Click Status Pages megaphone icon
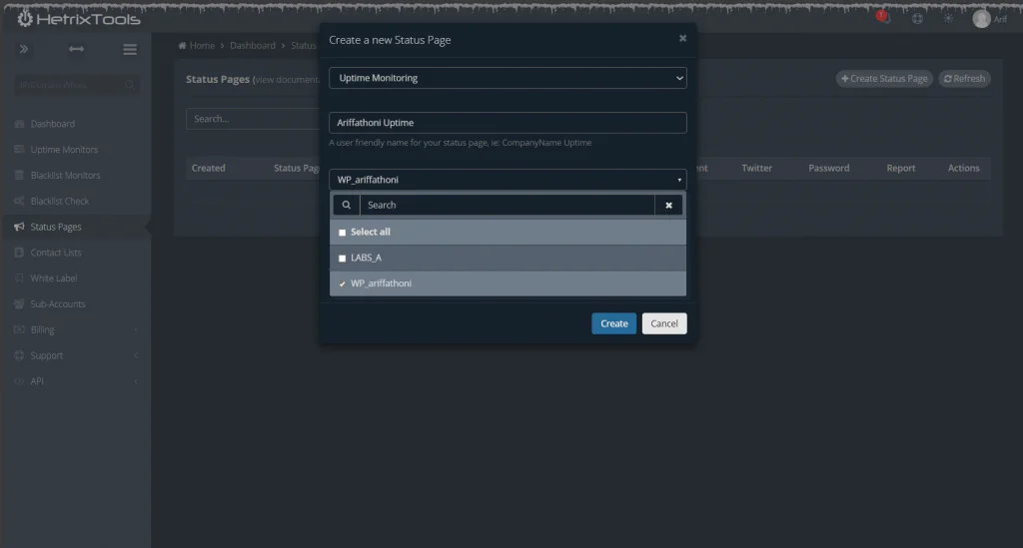This screenshot has width=1023, height=548. coord(19,227)
